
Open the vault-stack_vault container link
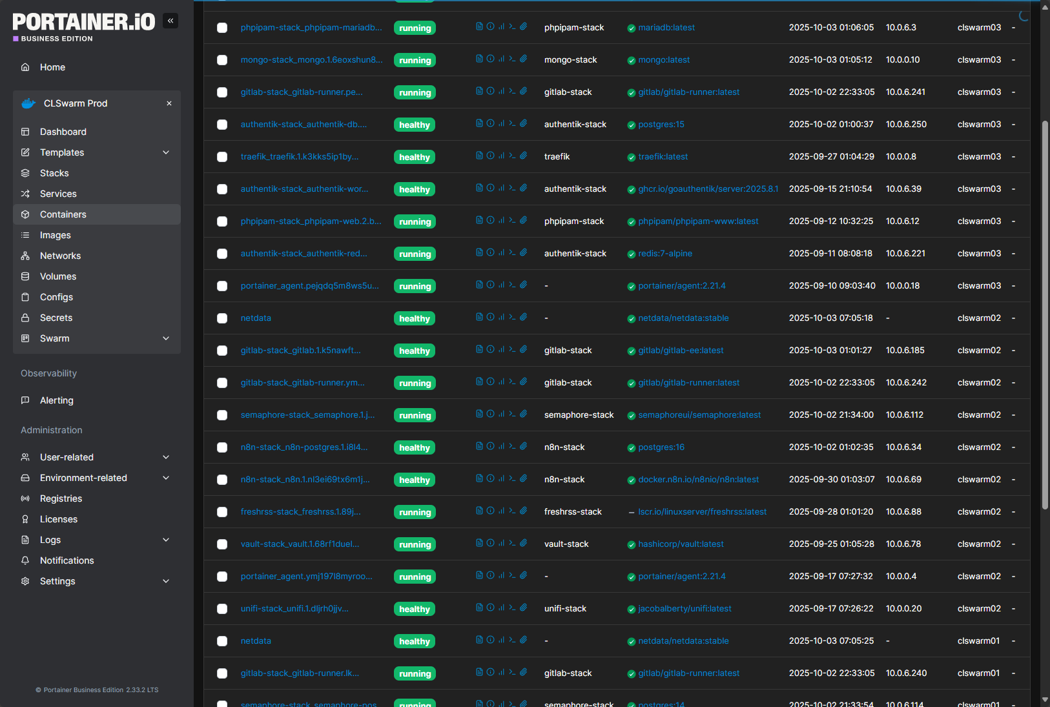[x=300, y=544]
